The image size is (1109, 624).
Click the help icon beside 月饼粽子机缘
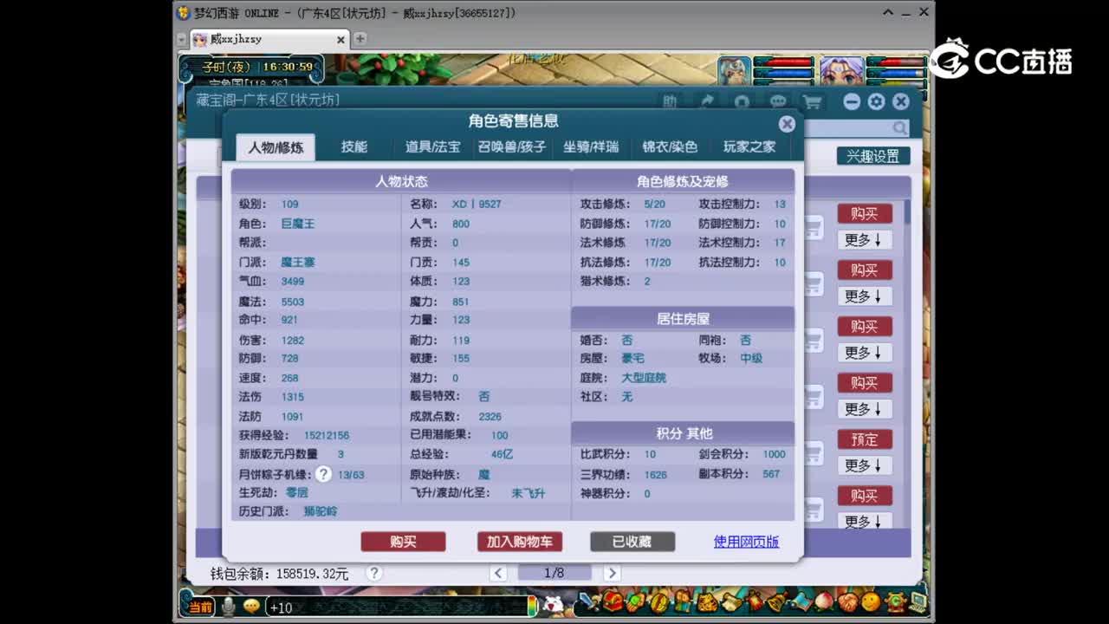pos(323,474)
